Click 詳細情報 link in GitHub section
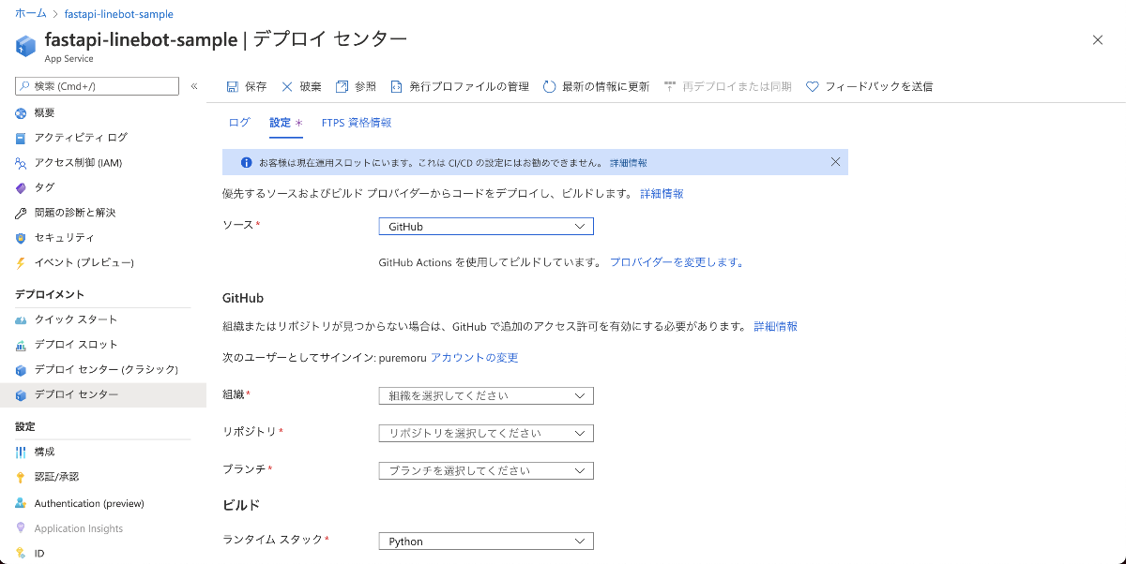1126x564 pixels. pos(776,326)
